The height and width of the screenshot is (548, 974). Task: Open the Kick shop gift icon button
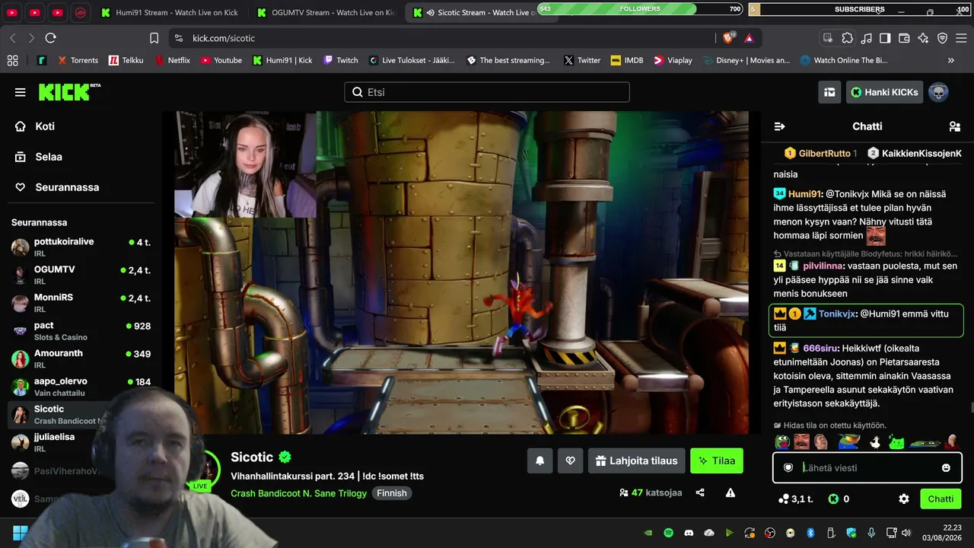click(829, 92)
